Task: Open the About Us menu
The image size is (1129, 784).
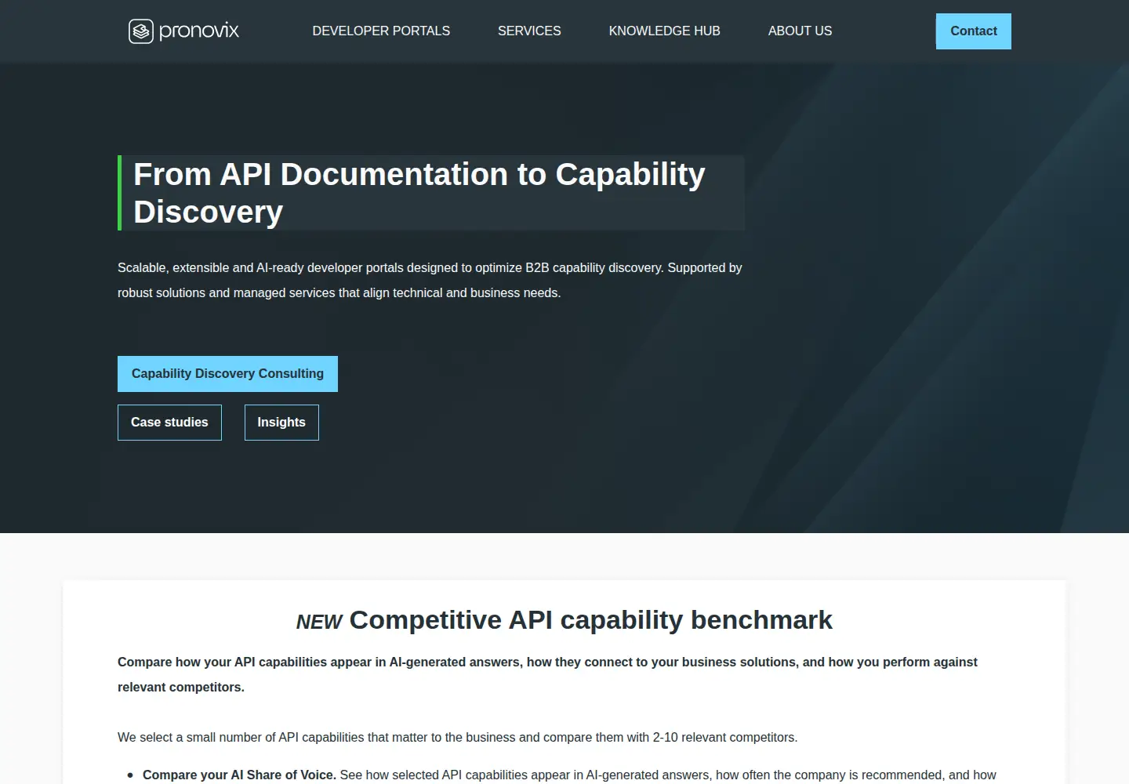Action: (x=800, y=31)
